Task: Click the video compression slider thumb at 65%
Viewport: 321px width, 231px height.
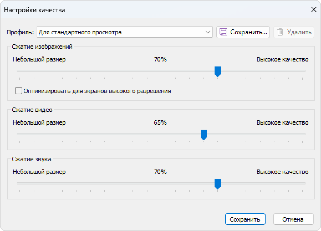Action: [x=204, y=135]
